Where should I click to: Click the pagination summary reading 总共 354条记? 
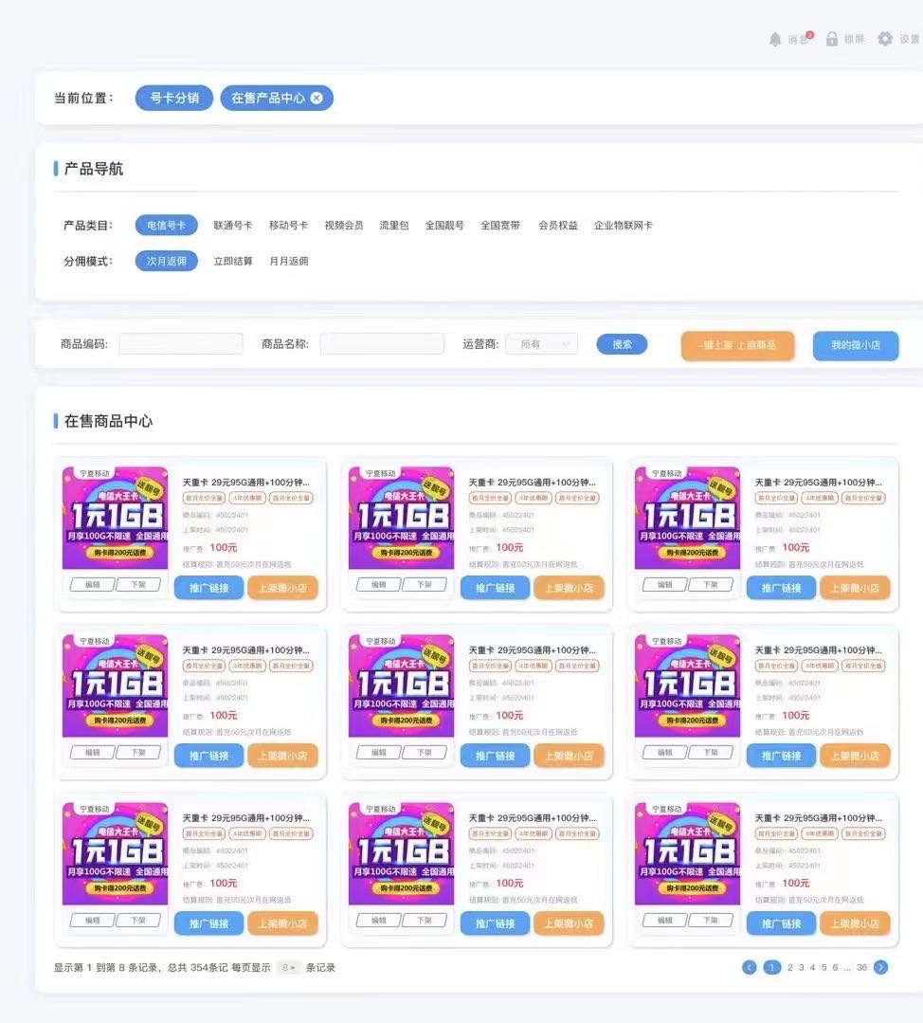[198, 968]
